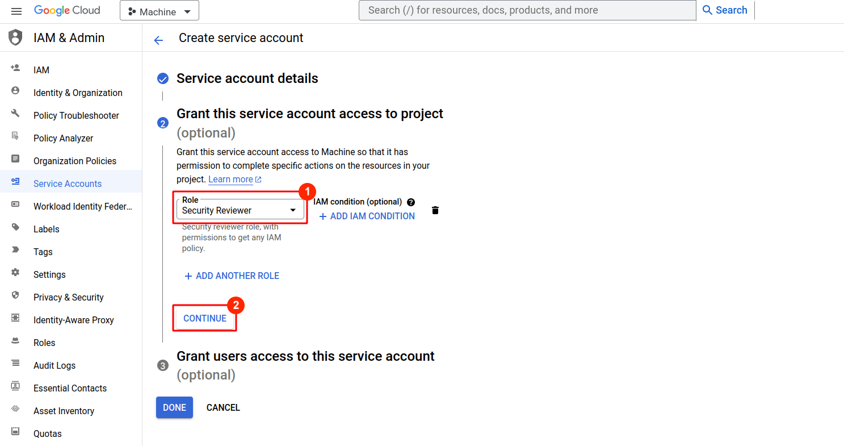Click the IAM add-person icon
The image size is (844, 446).
point(15,68)
